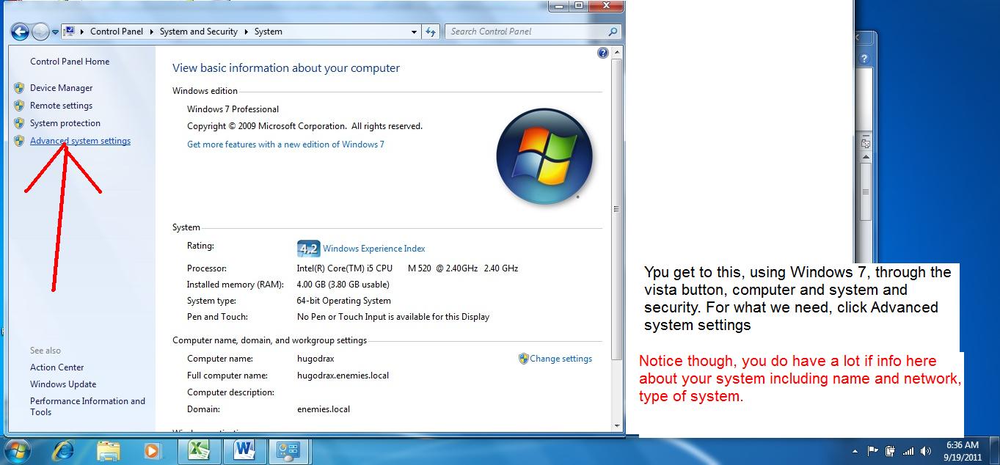Click the hugodrax computer name value
1000x465 pixels.
click(x=315, y=359)
